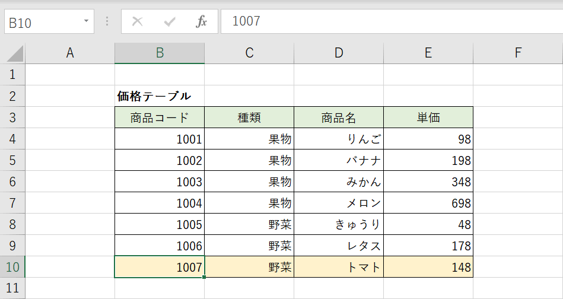Select price cell showing 148

tap(428, 267)
